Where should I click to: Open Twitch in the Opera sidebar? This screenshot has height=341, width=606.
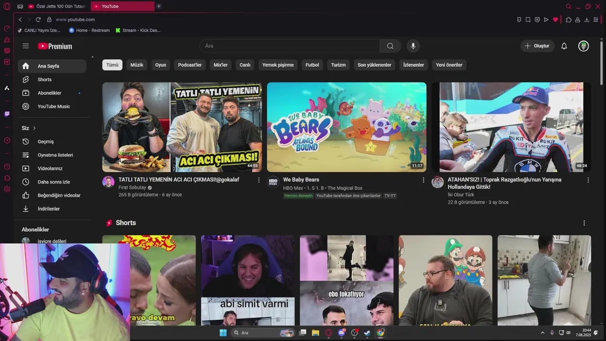7,114
